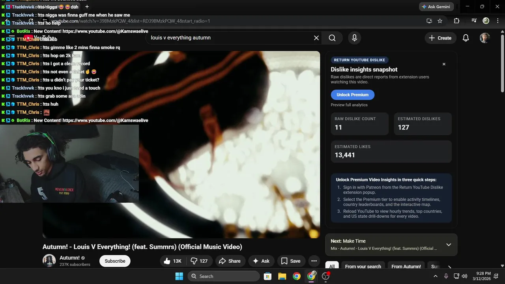Open Chrome three-dot menu
Screen dimensions: 505x284
498,21
